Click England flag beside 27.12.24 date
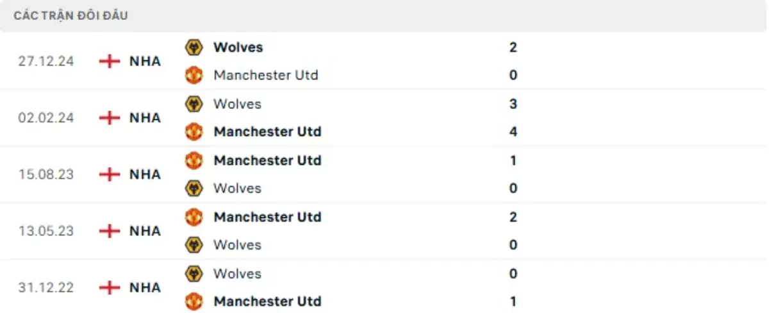Screen dimensions: 769x313 click(x=110, y=62)
